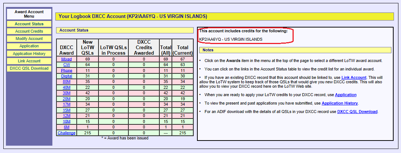This screenshot has height=153, width=401.
Task: Click the Challenge award link
Action: pyautogui.click(x=66, y=133)
